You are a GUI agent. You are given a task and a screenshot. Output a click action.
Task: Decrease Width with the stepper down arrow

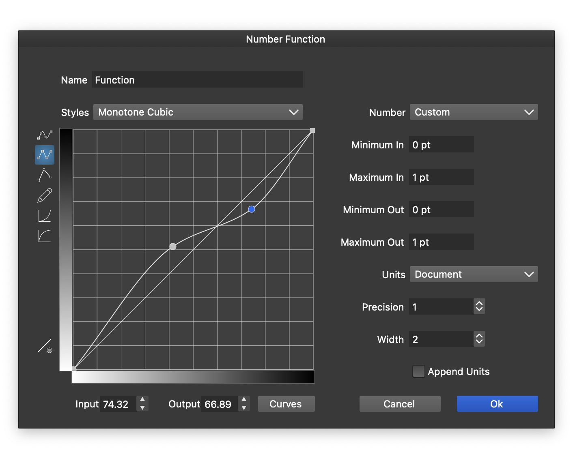(479, 342)
